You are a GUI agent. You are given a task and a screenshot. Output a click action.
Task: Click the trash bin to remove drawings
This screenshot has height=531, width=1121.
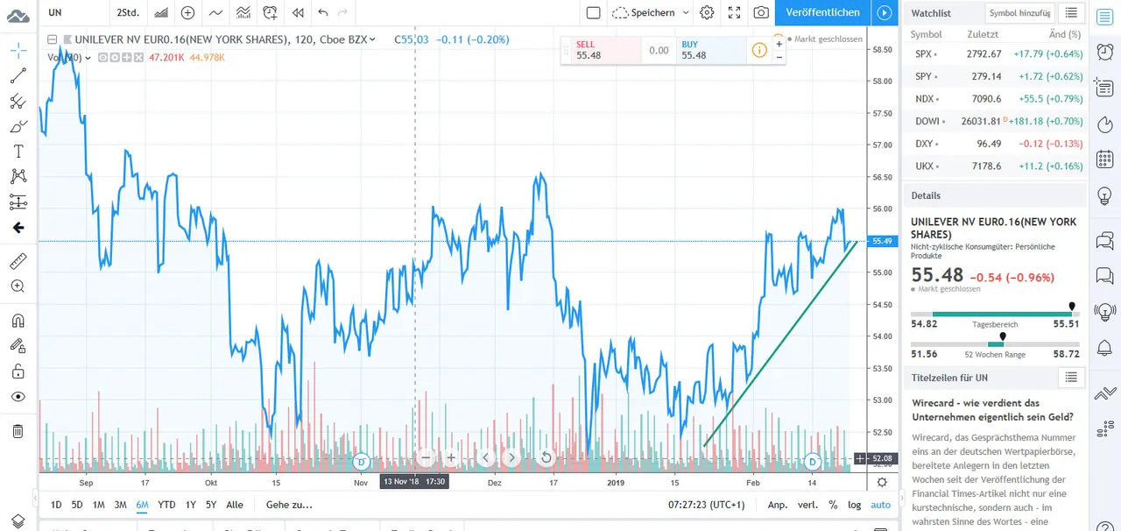[x=18, y=431]
